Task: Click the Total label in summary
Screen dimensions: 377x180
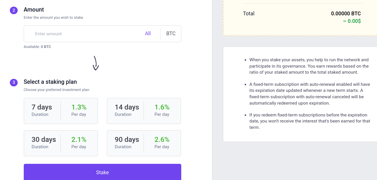Action: click(249, 14)
